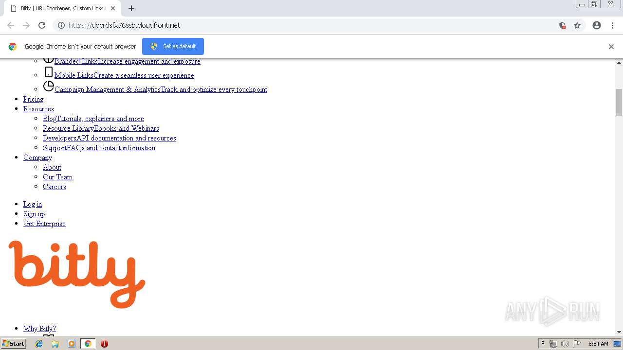Open the About page link
The height and width of the screenshot is (350, 623).
coord(52,167)
